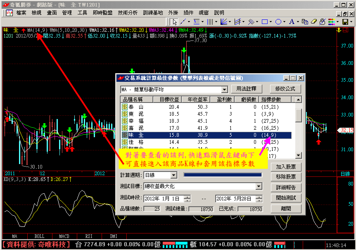The width and height of the screenshot is (356, 250).
Task: Switch to the DMI indicator tab
Action: pos(114,236)
